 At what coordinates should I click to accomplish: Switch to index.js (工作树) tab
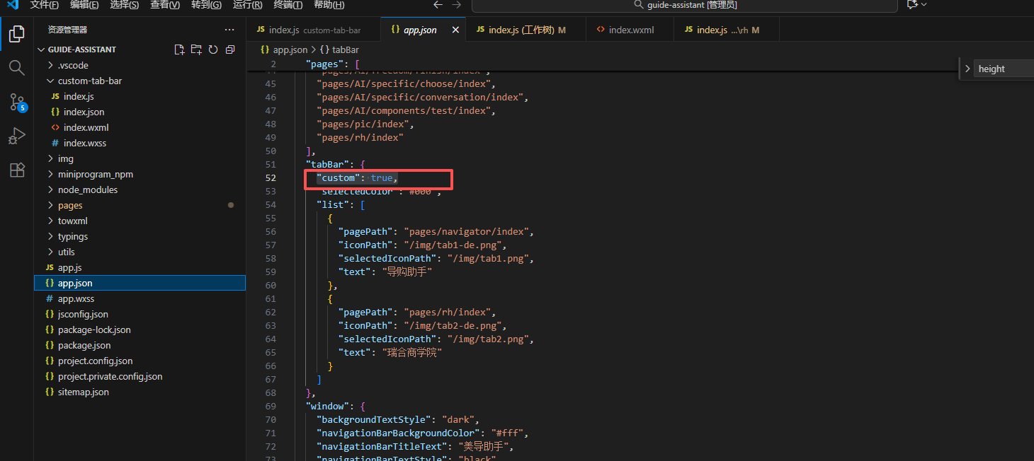click(527, 30)
